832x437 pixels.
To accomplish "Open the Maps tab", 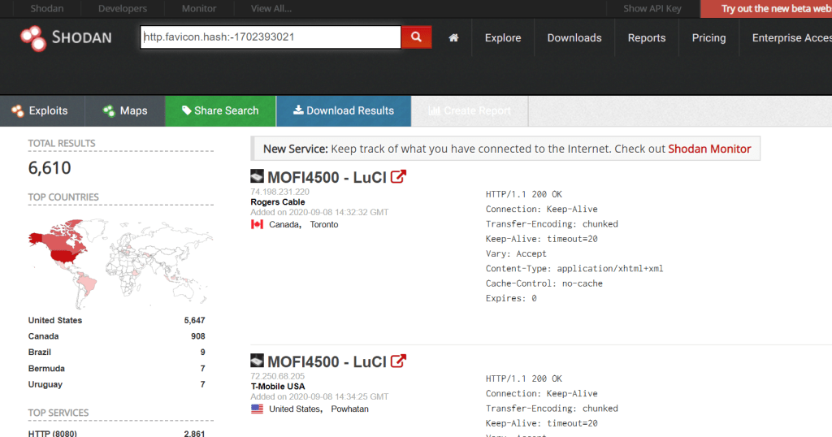I will pyautogui.click(x=125, y=110).
